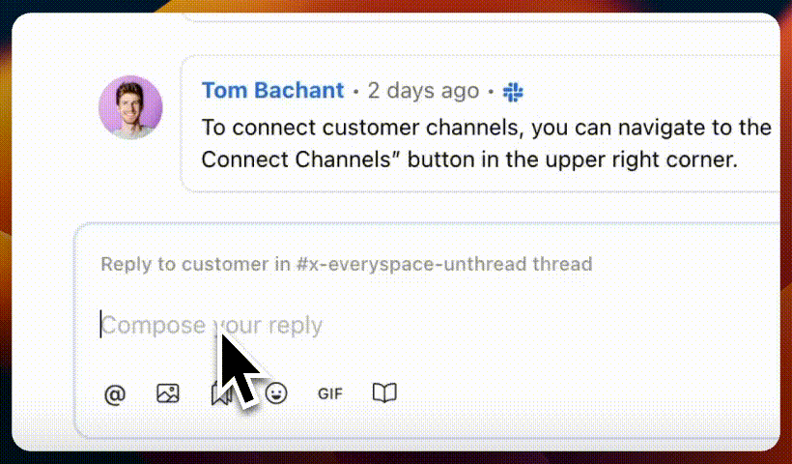Open the image upload icon
This screenshot has height=464, width=792.
point(168,393)
